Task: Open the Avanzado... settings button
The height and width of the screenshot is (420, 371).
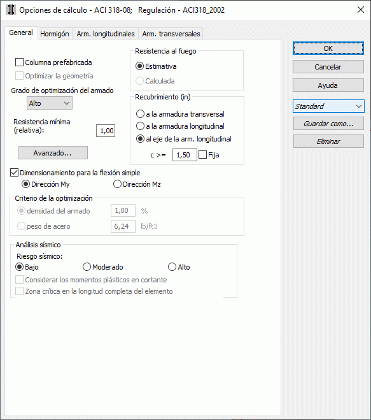Action: (53, 153)
